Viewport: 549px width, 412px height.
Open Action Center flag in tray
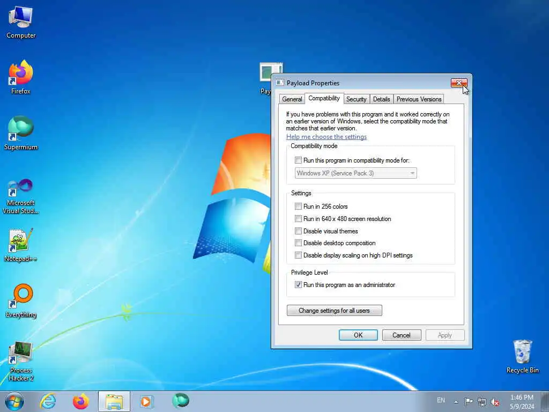469,401
